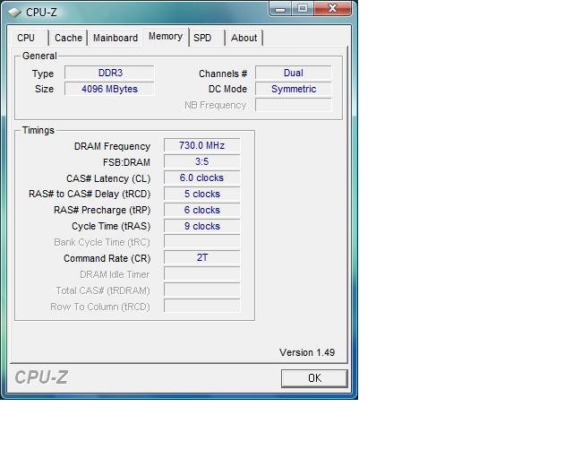Minimize the CPU-Z window
The height and width of the screenshot is (459, 573).
(x=280, y=8)
